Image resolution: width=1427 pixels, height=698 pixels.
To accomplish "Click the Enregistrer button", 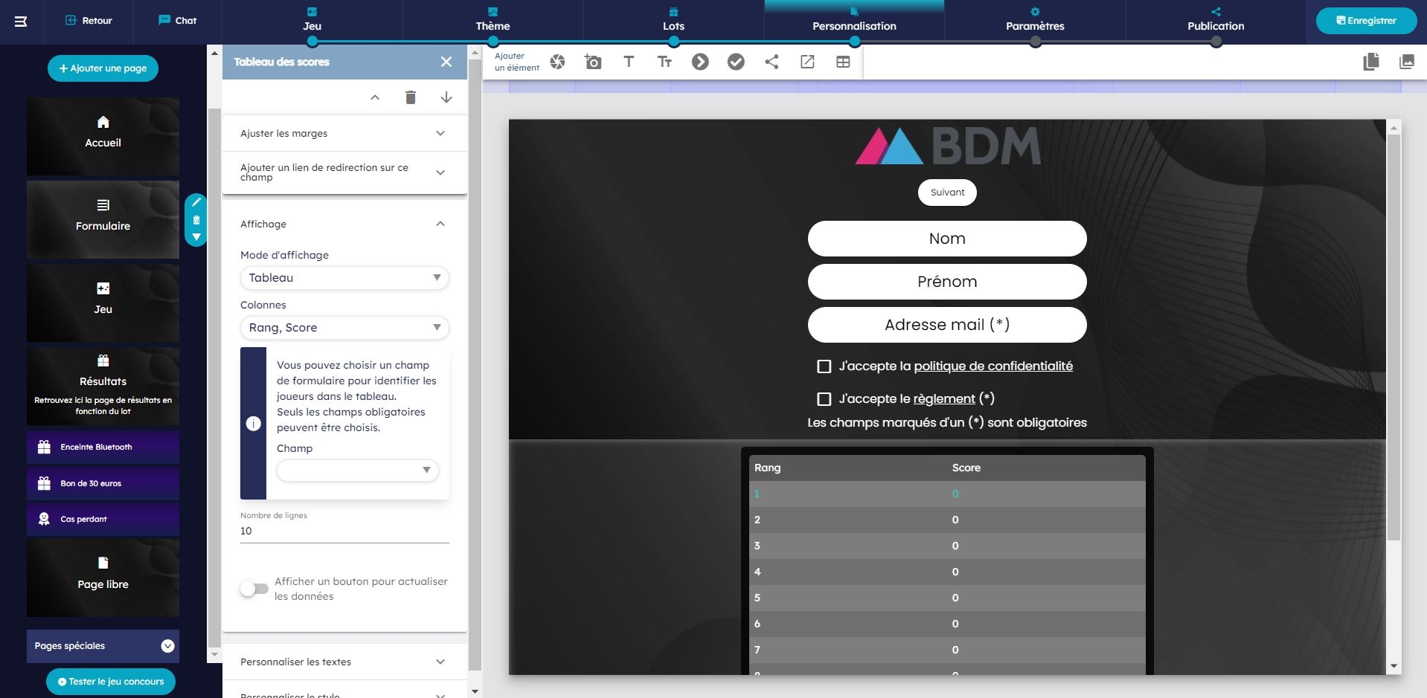I will [x=1366, y=21].
